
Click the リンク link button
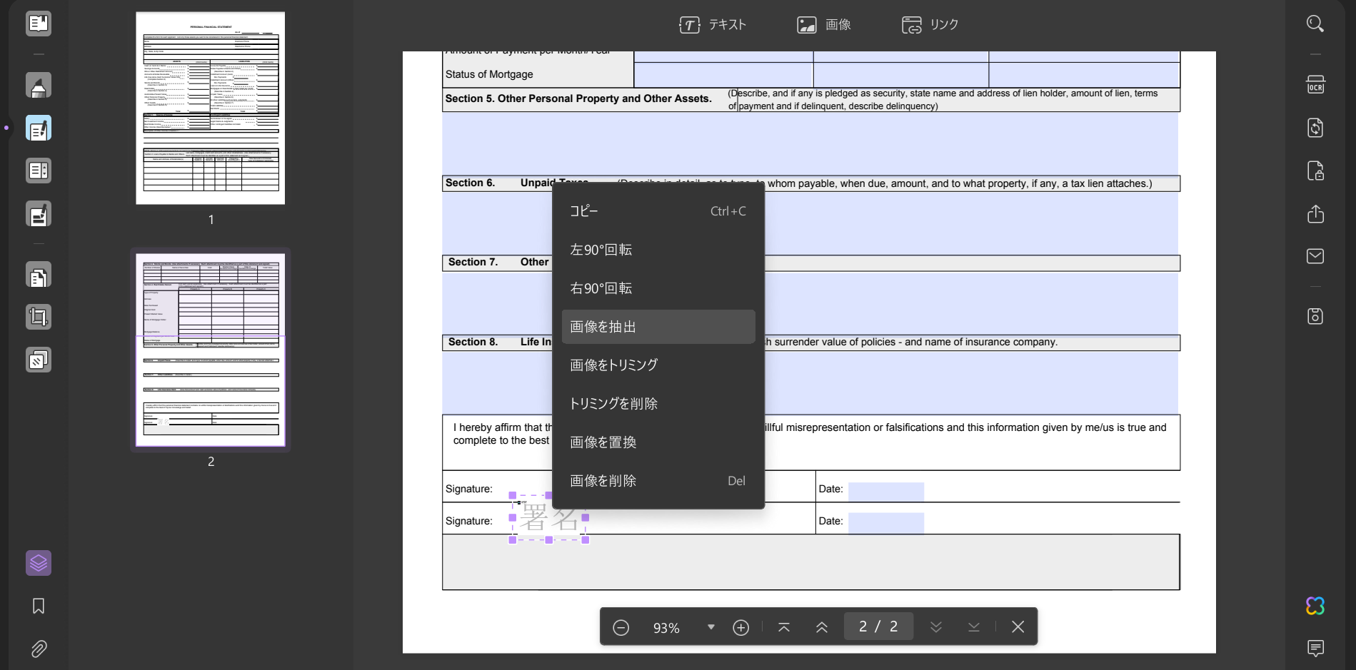(x=930, y=25)
